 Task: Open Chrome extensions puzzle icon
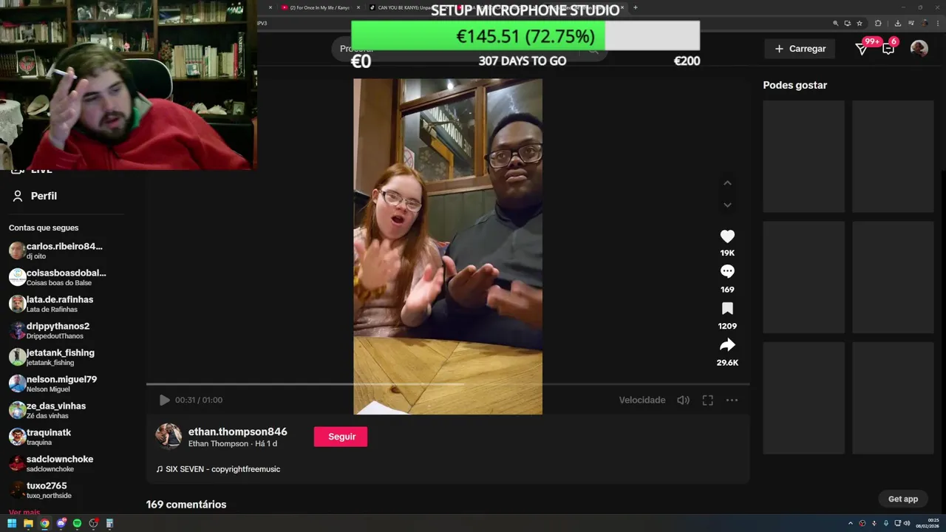pyautogui.click(x=878, y=23)
